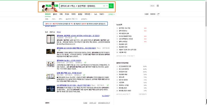Open the 영역 filter dropdown

(x=60, y=19)
